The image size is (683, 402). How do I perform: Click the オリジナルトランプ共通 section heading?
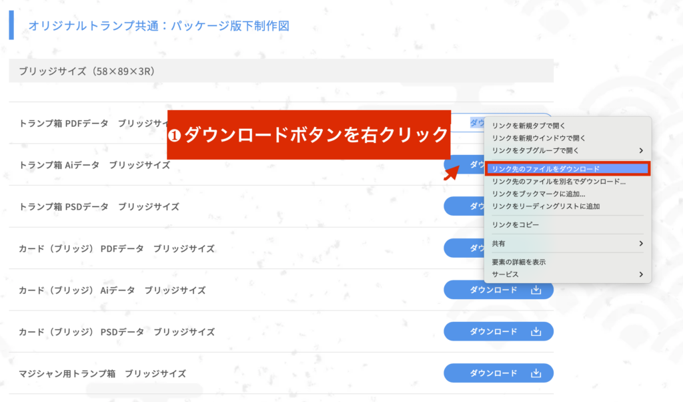[x=159, y=26]
